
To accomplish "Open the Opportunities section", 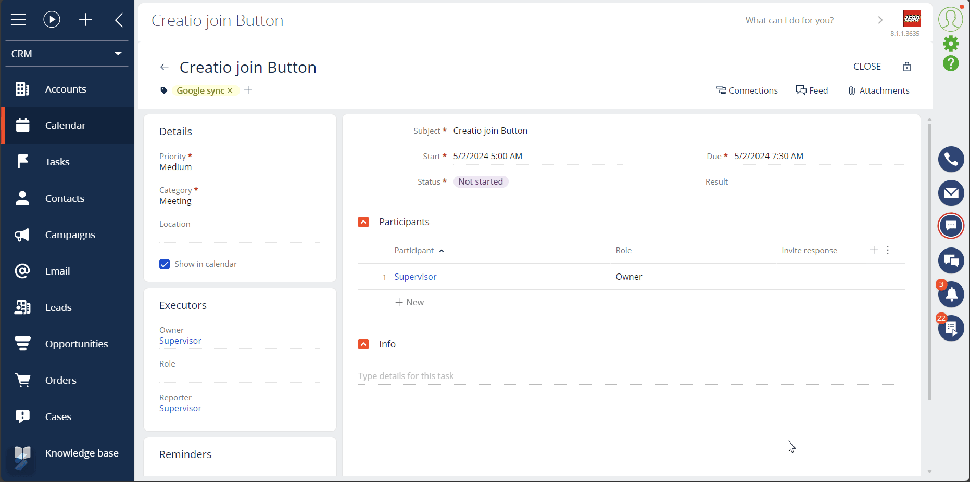I will coord(67,344).
